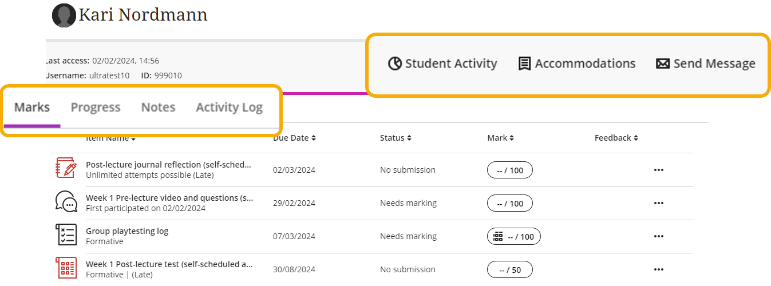The width and height of the screenshot is (771, 286).
Task: Click the mark field for Week 1 Pre-lecture video
Action: click(x=509, y=204)
